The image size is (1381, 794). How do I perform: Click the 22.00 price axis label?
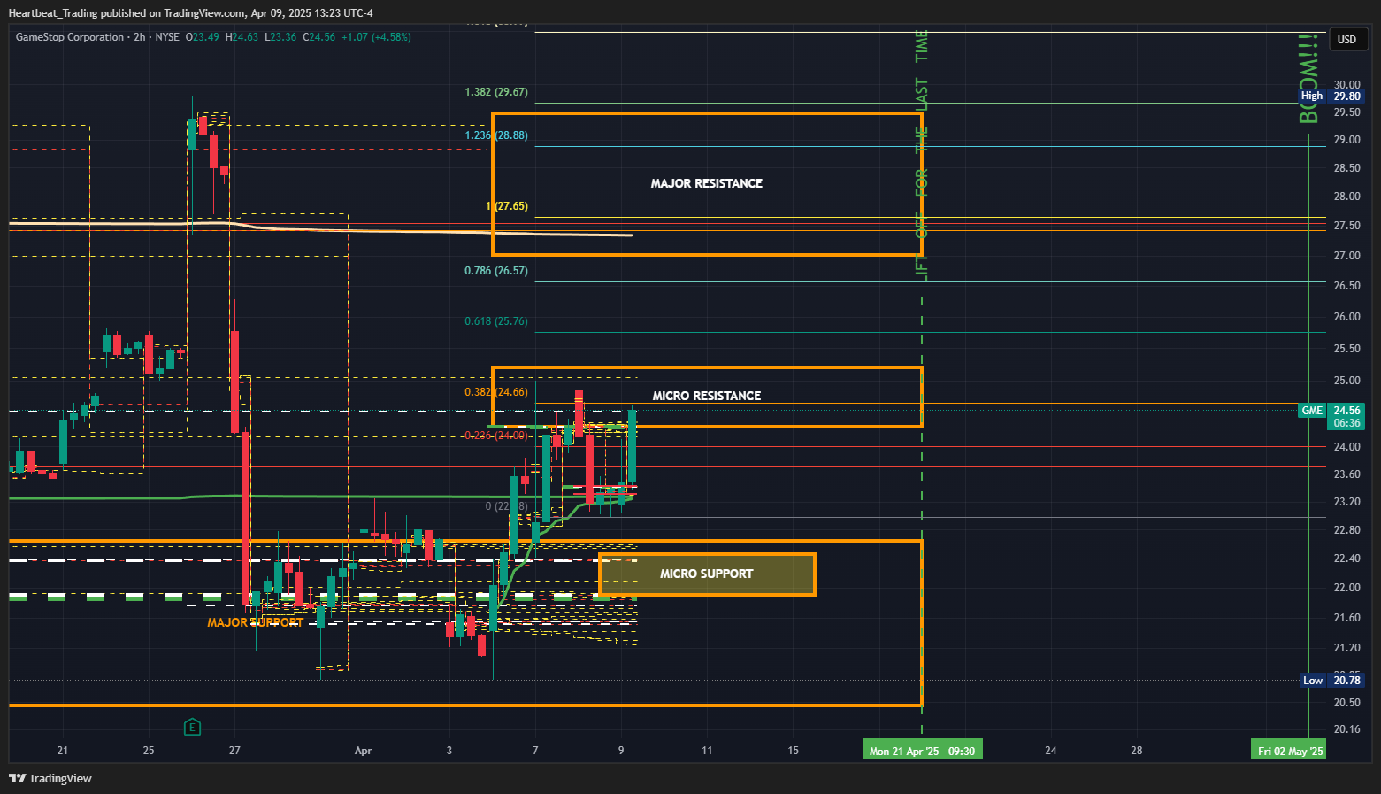click(1346, 588)
